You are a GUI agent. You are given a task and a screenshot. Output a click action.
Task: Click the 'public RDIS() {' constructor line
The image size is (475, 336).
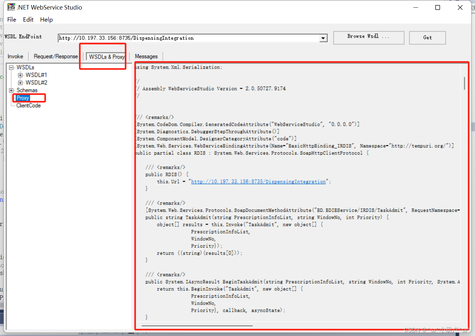click(x=167, y=175)
